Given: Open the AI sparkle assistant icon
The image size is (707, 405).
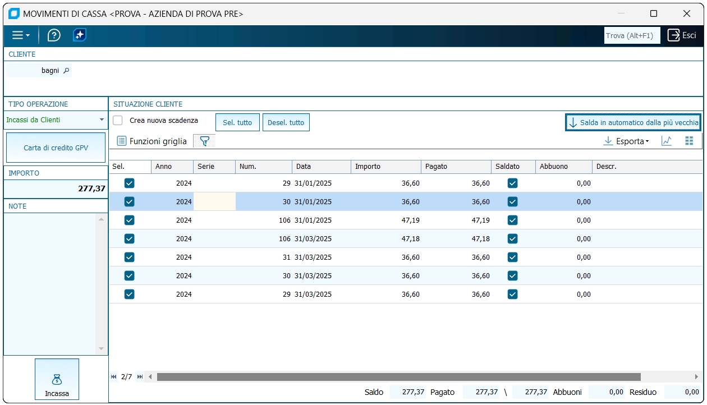Looking at the screenshot, I should tap(80, 35).
